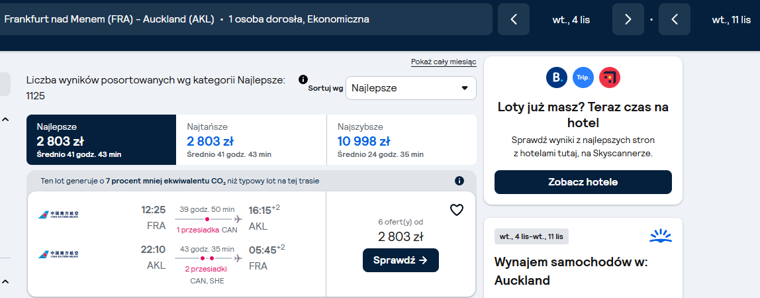Image resolution: width=760 pixels, height=298 pixels.
Task: Click CAN, SHE stopover airports text
Action: tap(207, 281)
